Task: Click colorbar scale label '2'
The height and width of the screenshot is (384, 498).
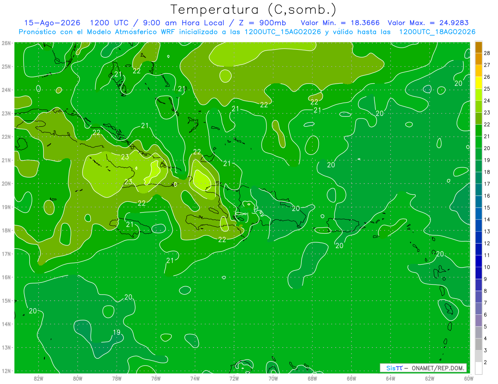Action: click(x=486, y=362)
